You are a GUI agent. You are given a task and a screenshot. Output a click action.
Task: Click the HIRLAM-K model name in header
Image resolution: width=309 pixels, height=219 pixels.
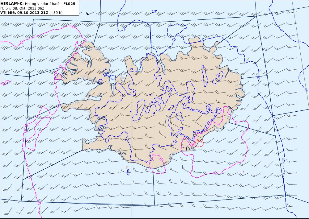(x=11, y=4)
